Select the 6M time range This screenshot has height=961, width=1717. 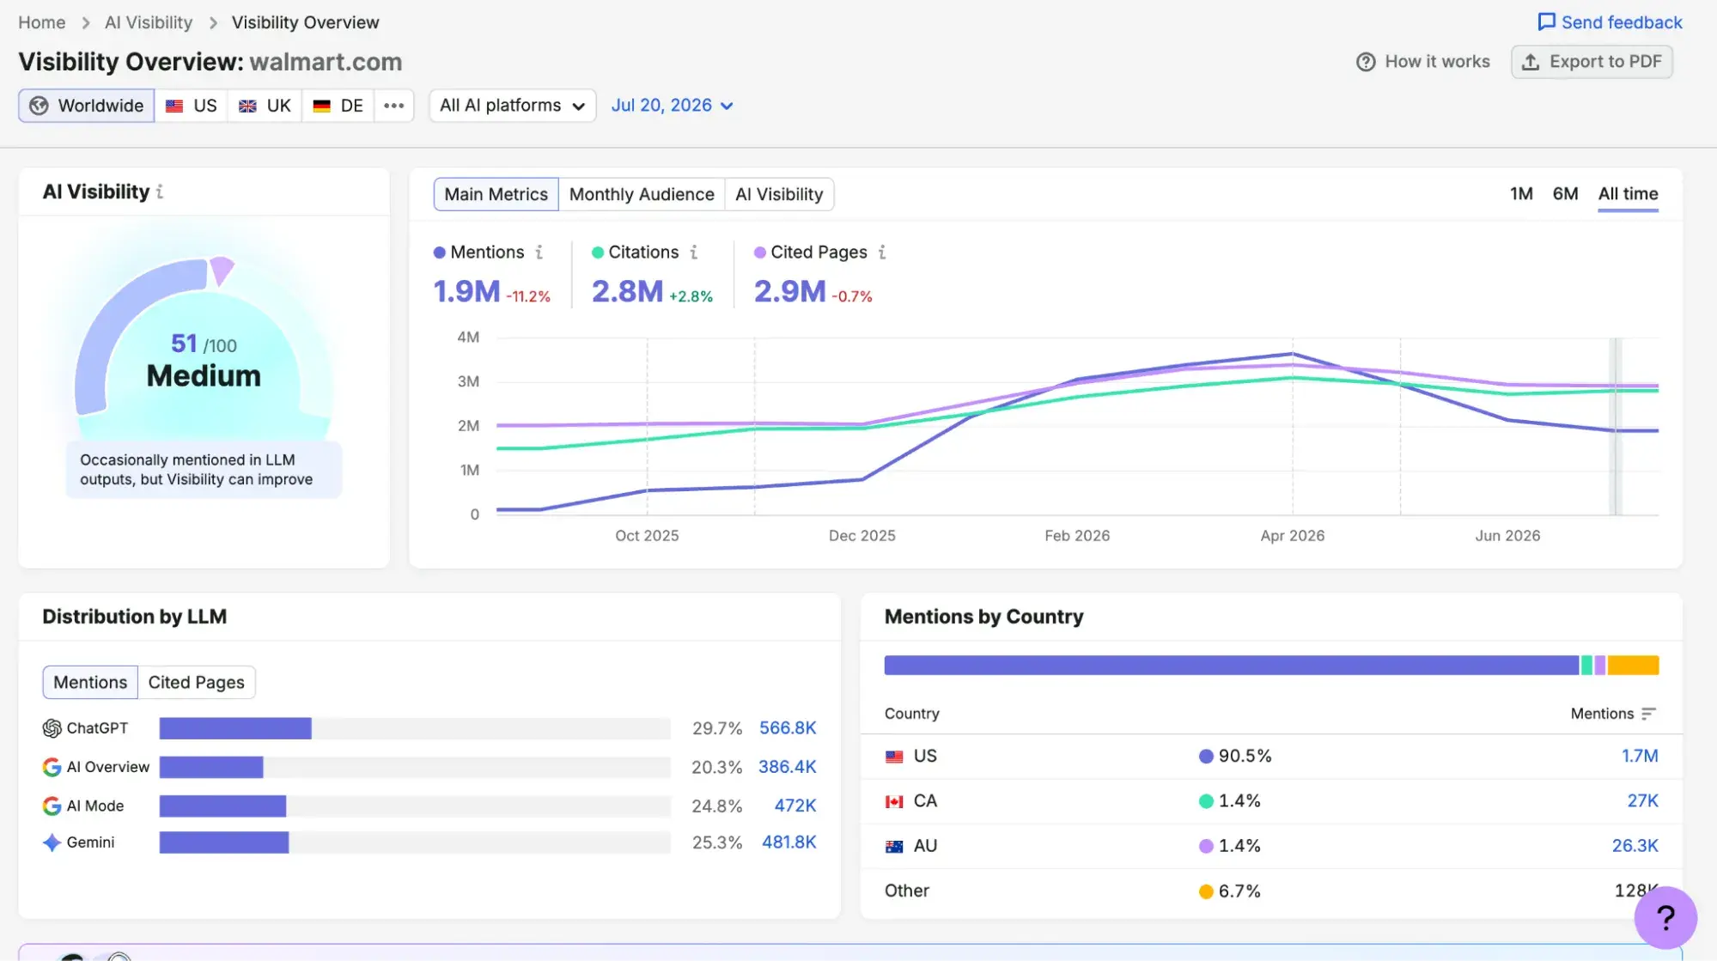click(1565, 194)
